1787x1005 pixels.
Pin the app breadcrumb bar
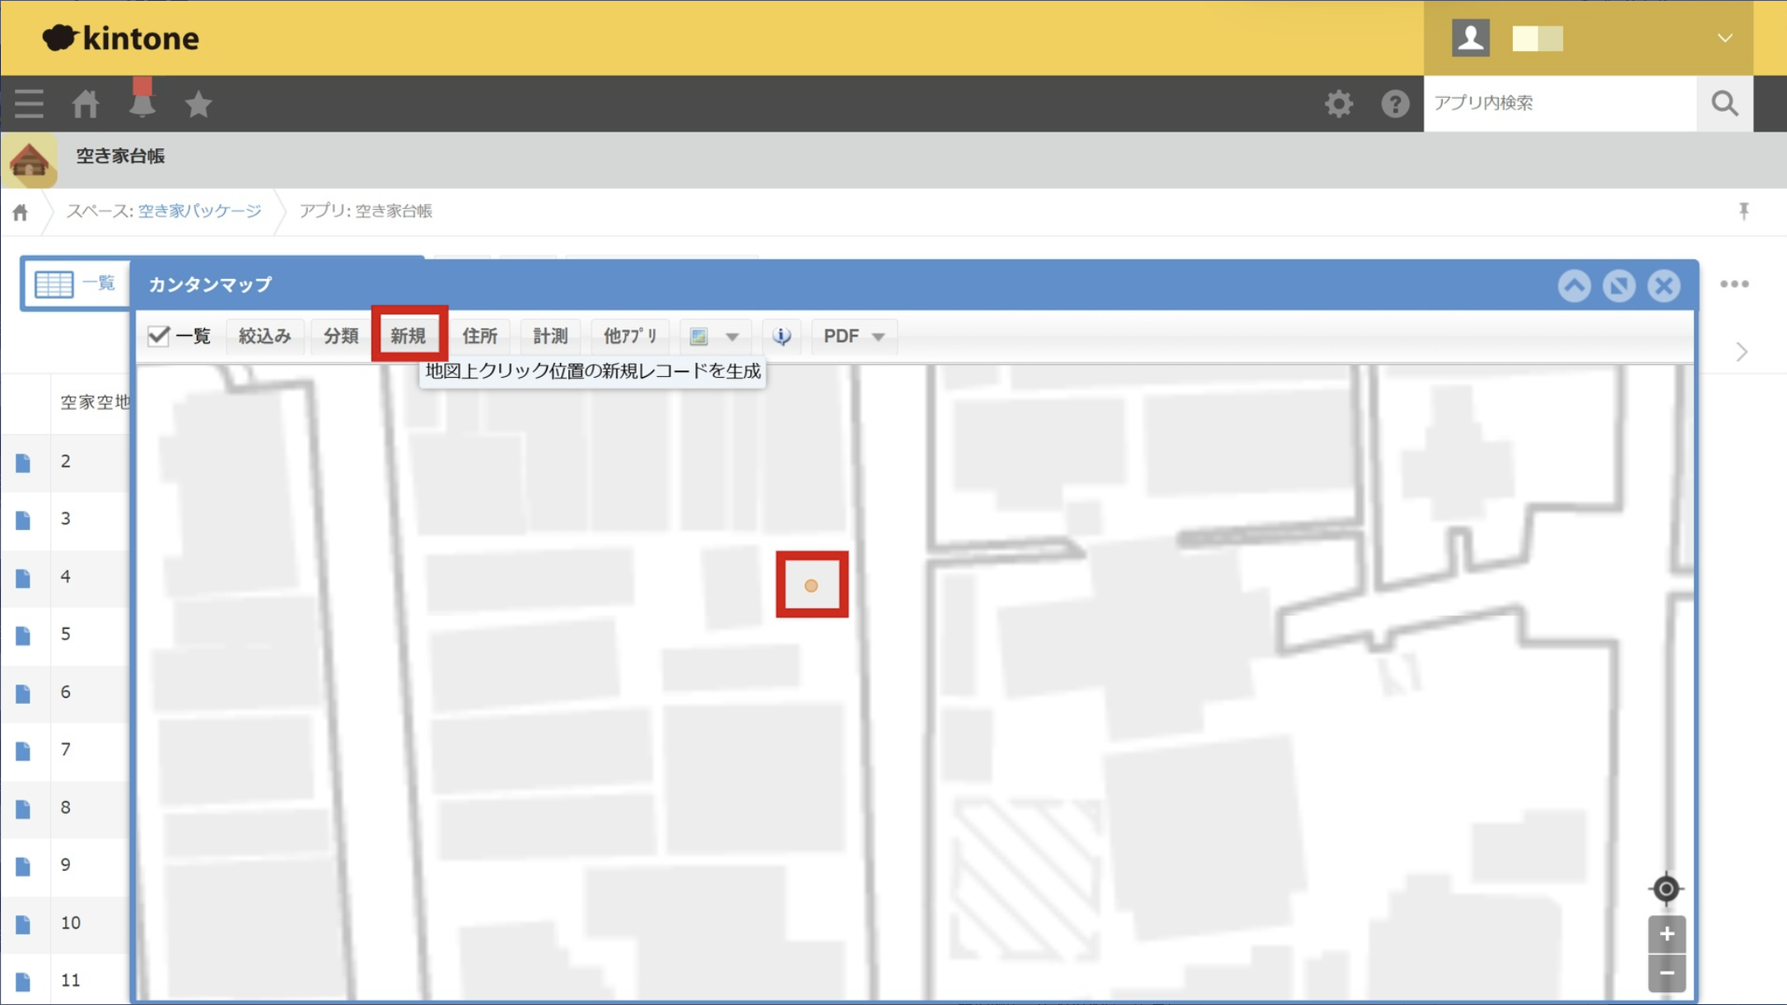pos(1743,212)
